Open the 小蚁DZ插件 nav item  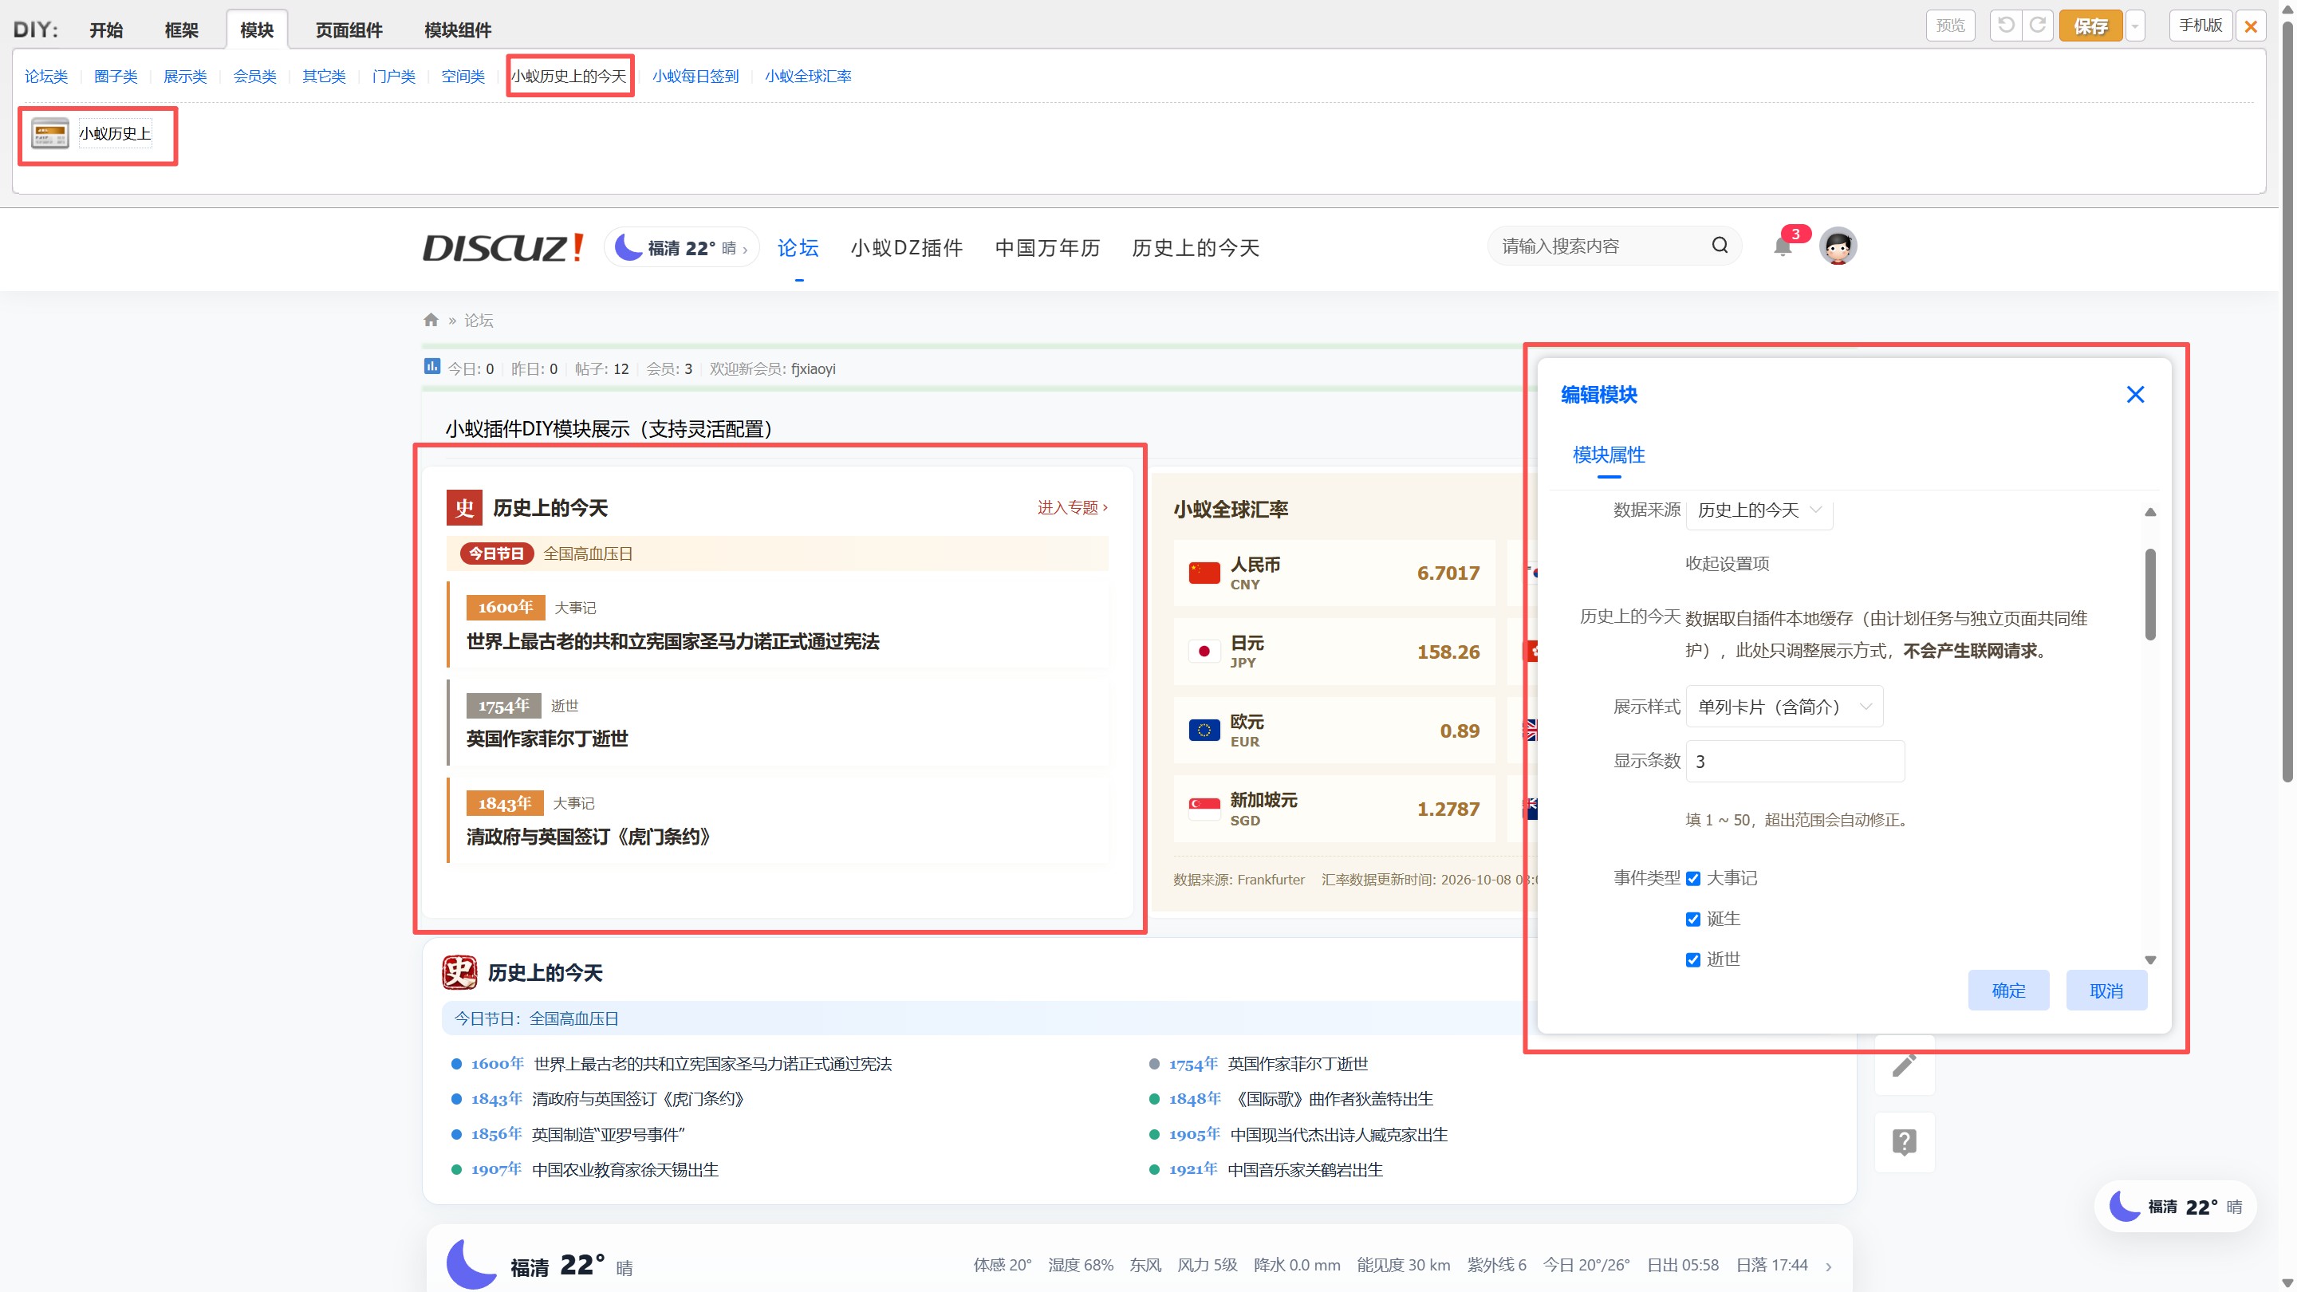coord(906,248)
